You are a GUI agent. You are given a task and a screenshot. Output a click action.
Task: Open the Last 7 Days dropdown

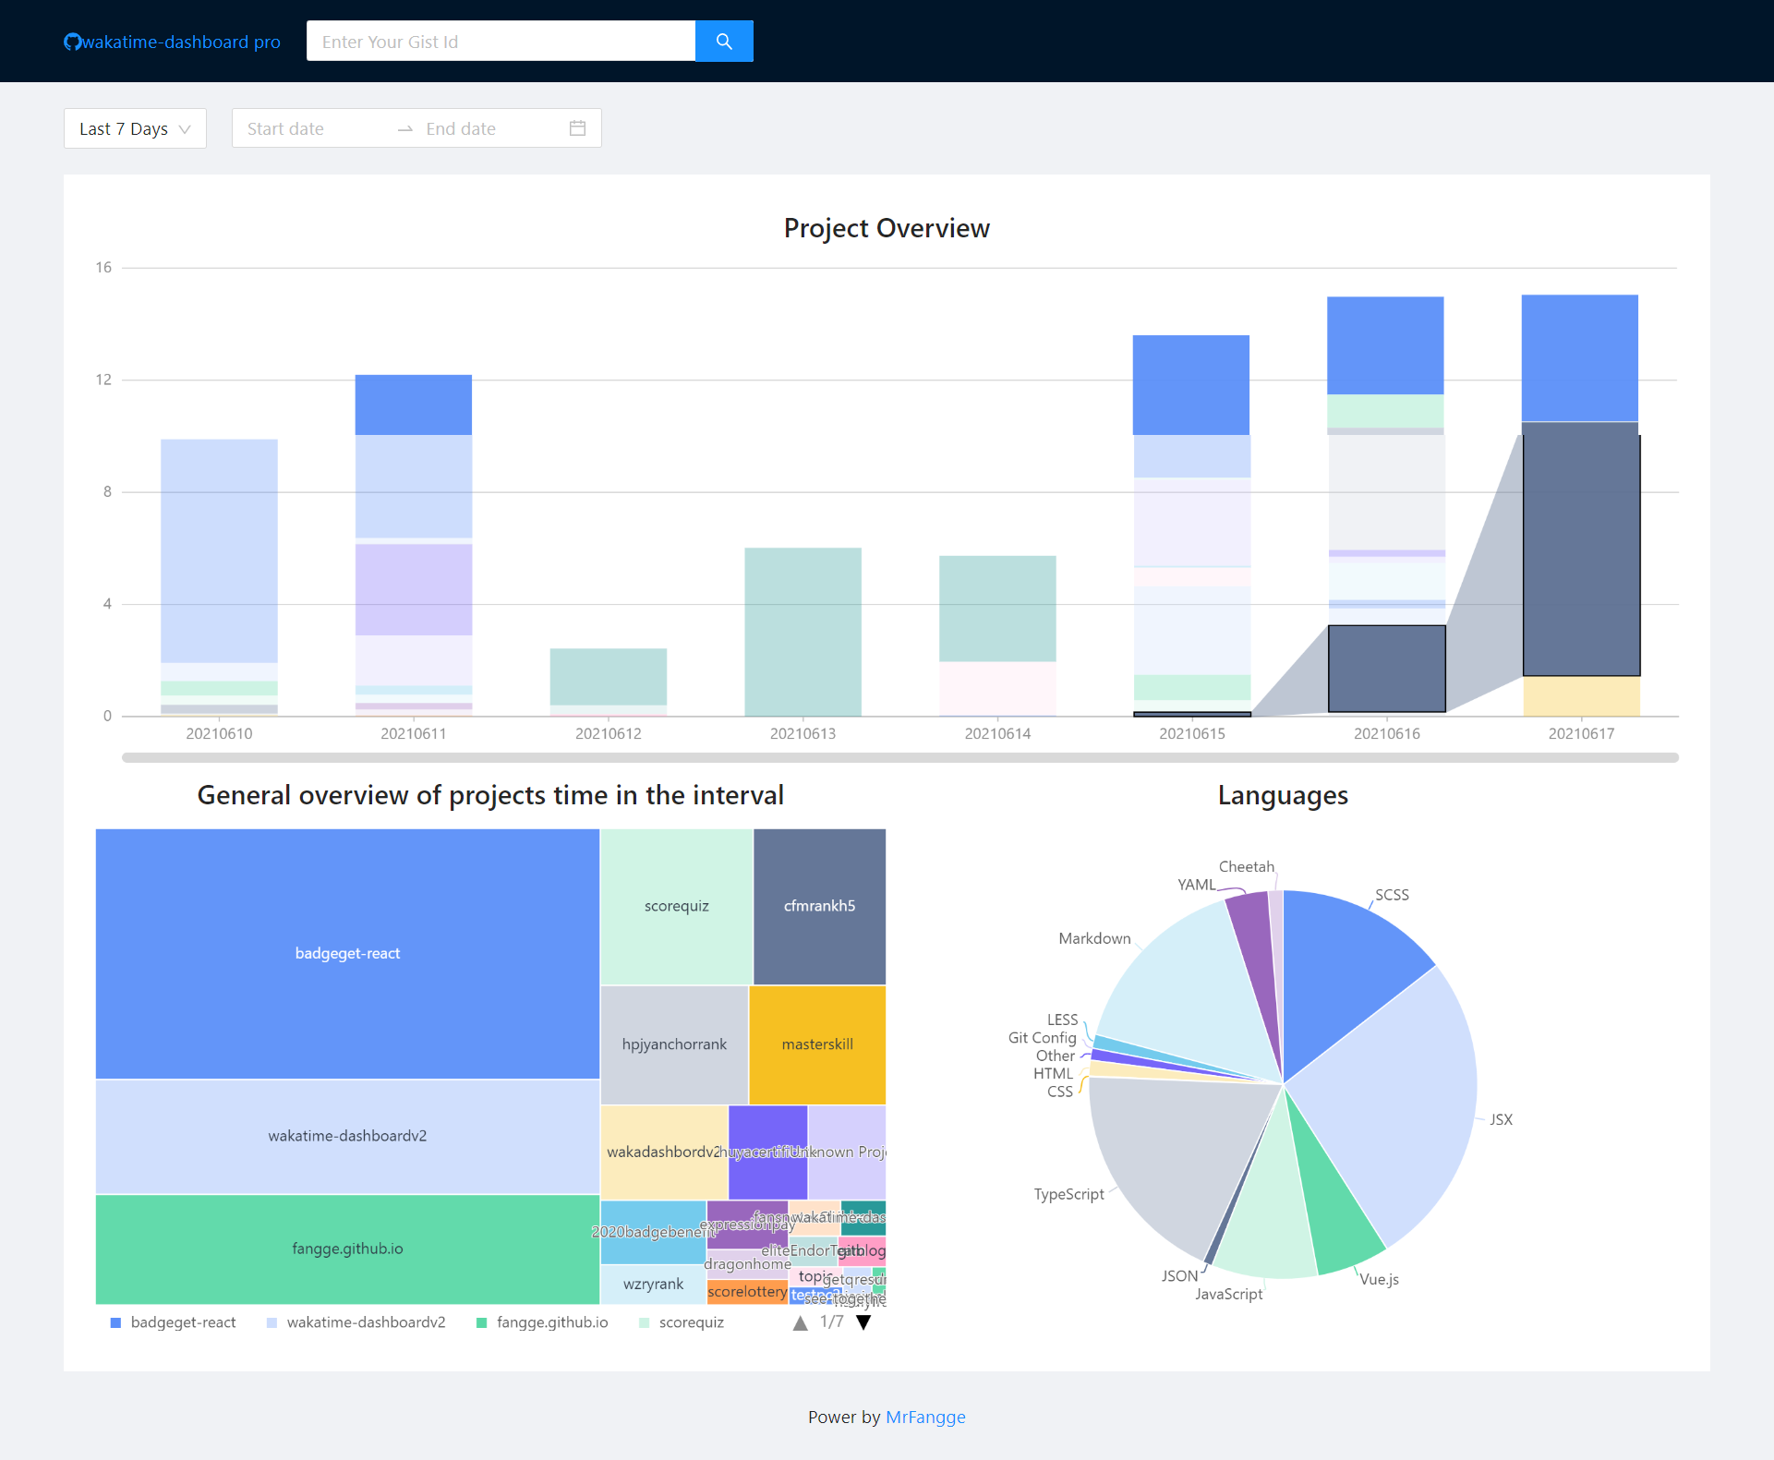(x=135, y=128)
